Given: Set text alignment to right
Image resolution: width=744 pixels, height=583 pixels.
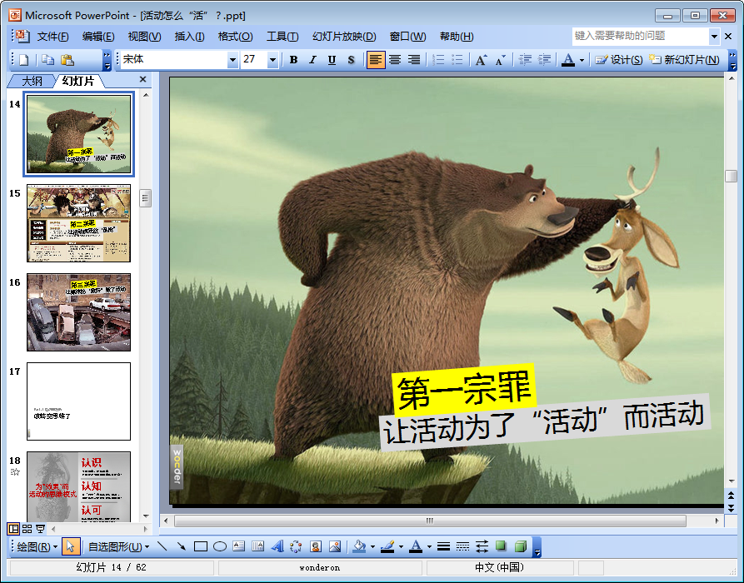Looking at the screenshot, I should click(414, 60).
